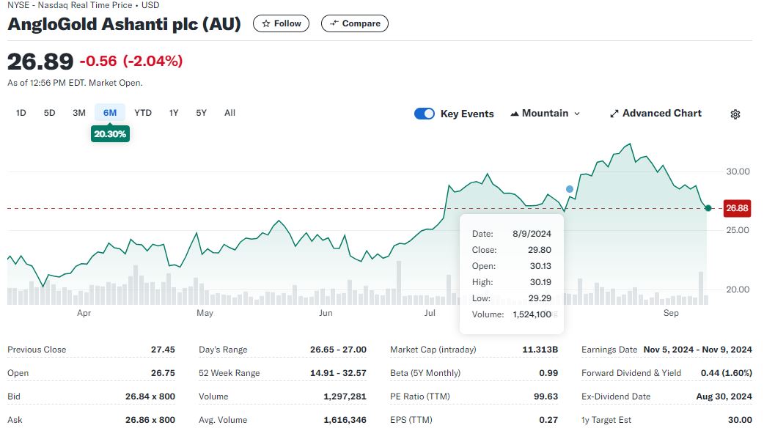Show the 1Y price range
This screenshot has width=764, height=439.
tap(174, 113)
